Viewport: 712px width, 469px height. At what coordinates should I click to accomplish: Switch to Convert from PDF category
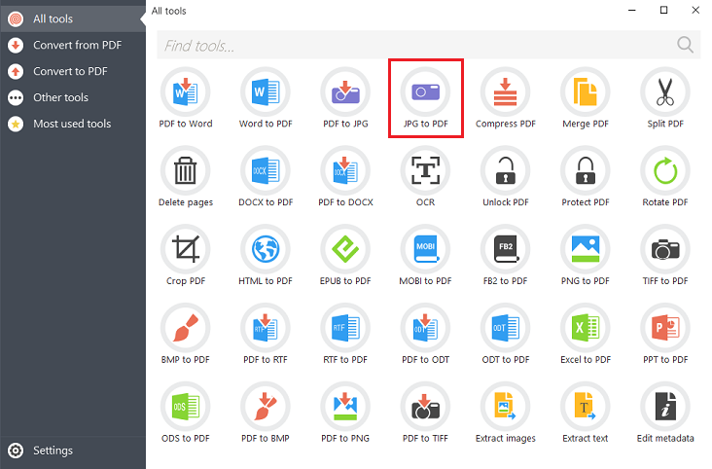pos(73,45)
